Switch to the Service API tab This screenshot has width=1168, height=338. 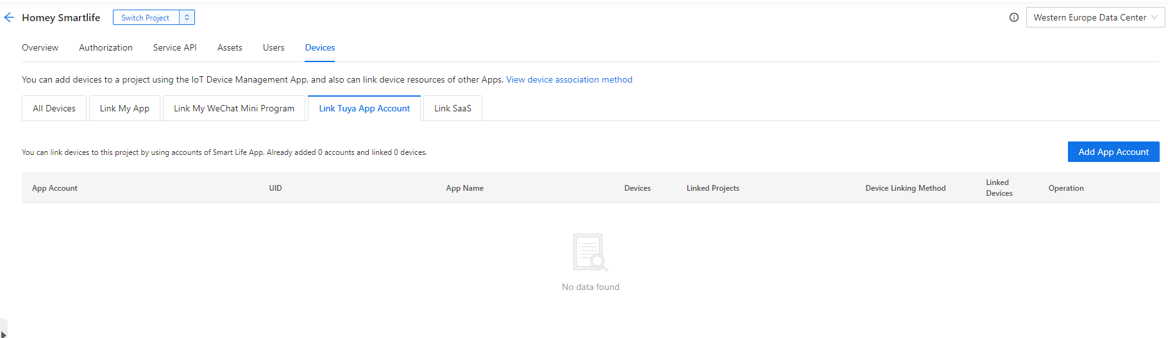[x=175, y=47]
